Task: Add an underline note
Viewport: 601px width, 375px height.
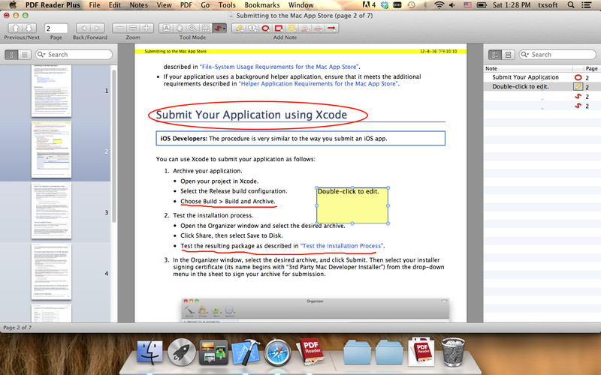Action: [305, 28]
